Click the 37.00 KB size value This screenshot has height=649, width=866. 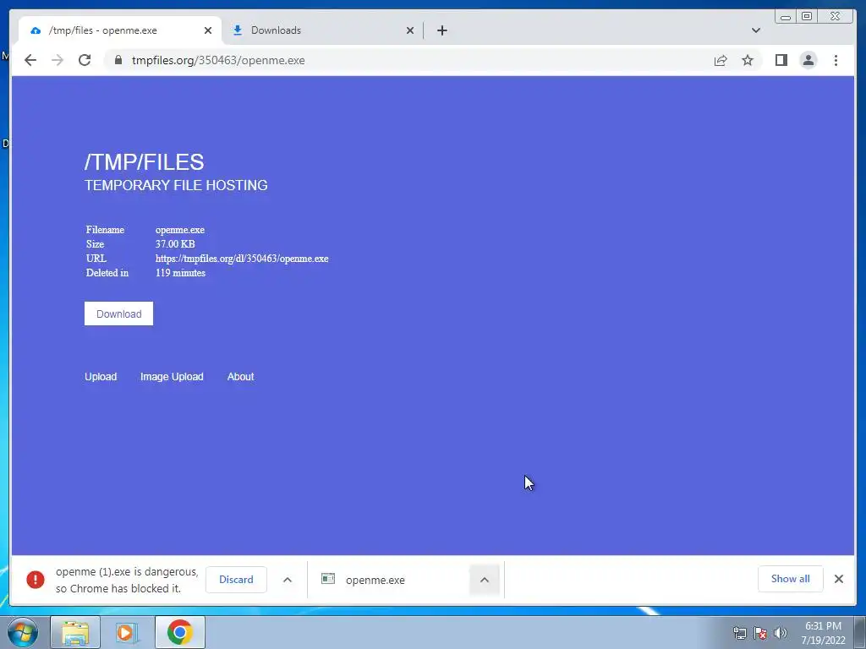[175, 244]
